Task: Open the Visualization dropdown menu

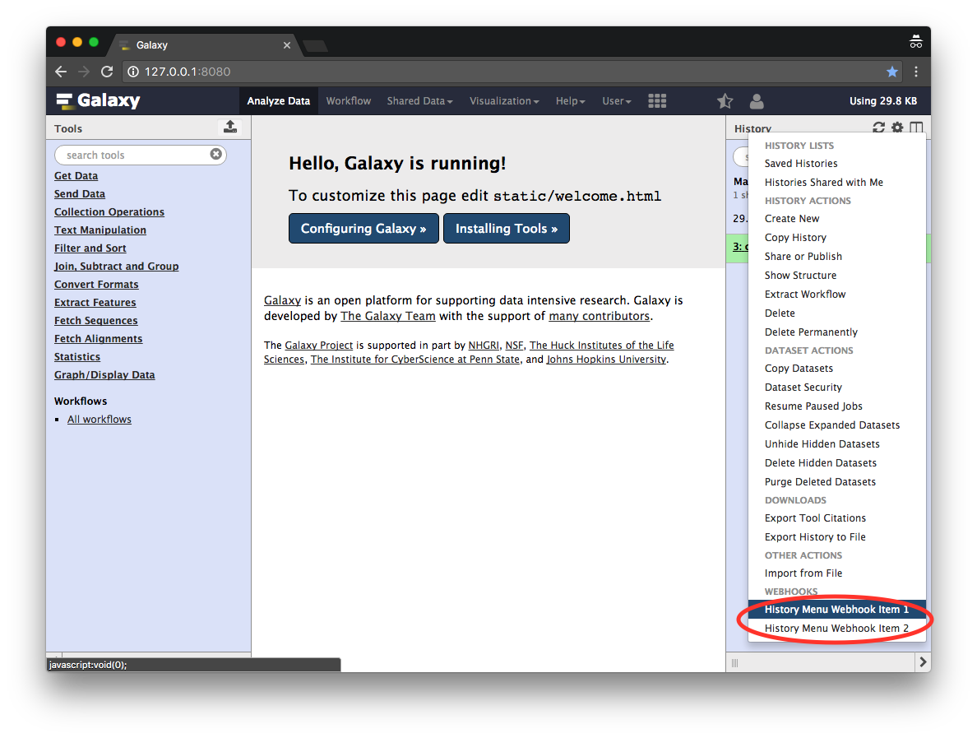Action: (x=503, y=101)
